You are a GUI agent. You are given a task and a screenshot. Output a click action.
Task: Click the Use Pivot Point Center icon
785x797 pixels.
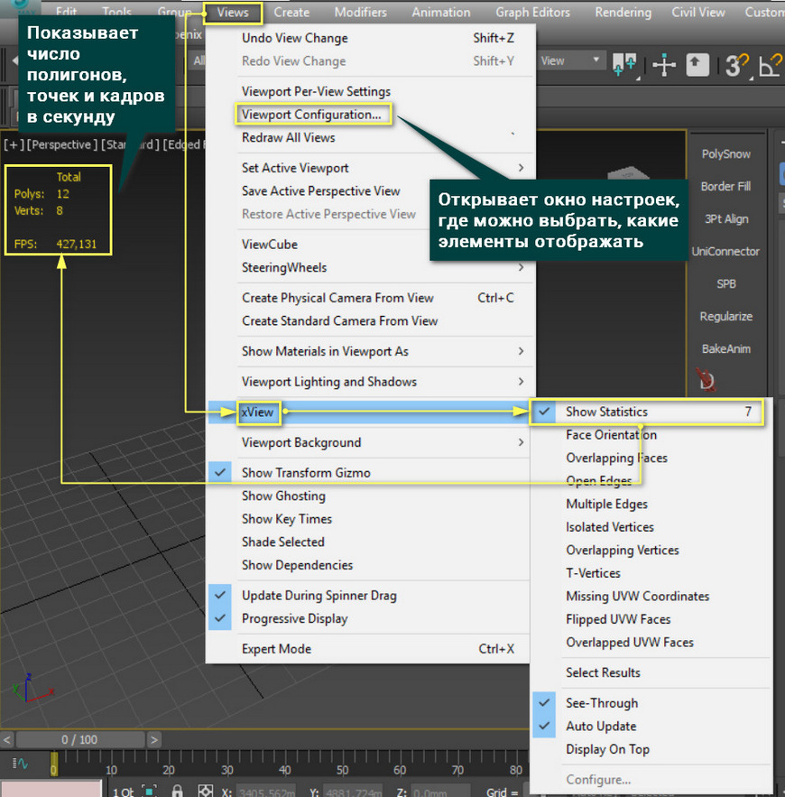click(624, 65)
